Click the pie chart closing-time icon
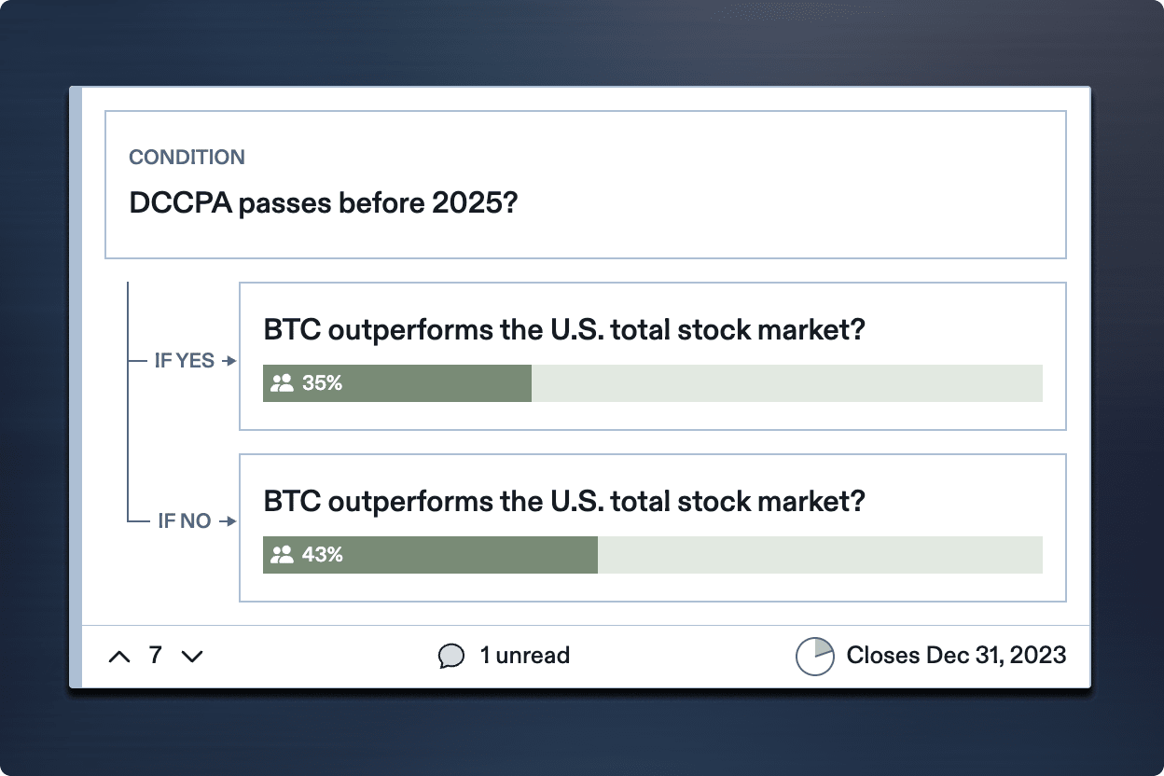1164x776 pixels. click(x=814, y=657)
